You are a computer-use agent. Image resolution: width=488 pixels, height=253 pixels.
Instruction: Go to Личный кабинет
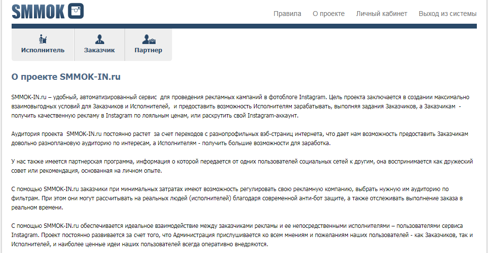[x=381, y=14]
